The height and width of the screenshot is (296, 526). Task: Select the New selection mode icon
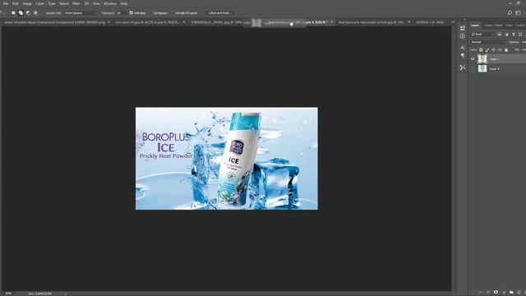13,13
